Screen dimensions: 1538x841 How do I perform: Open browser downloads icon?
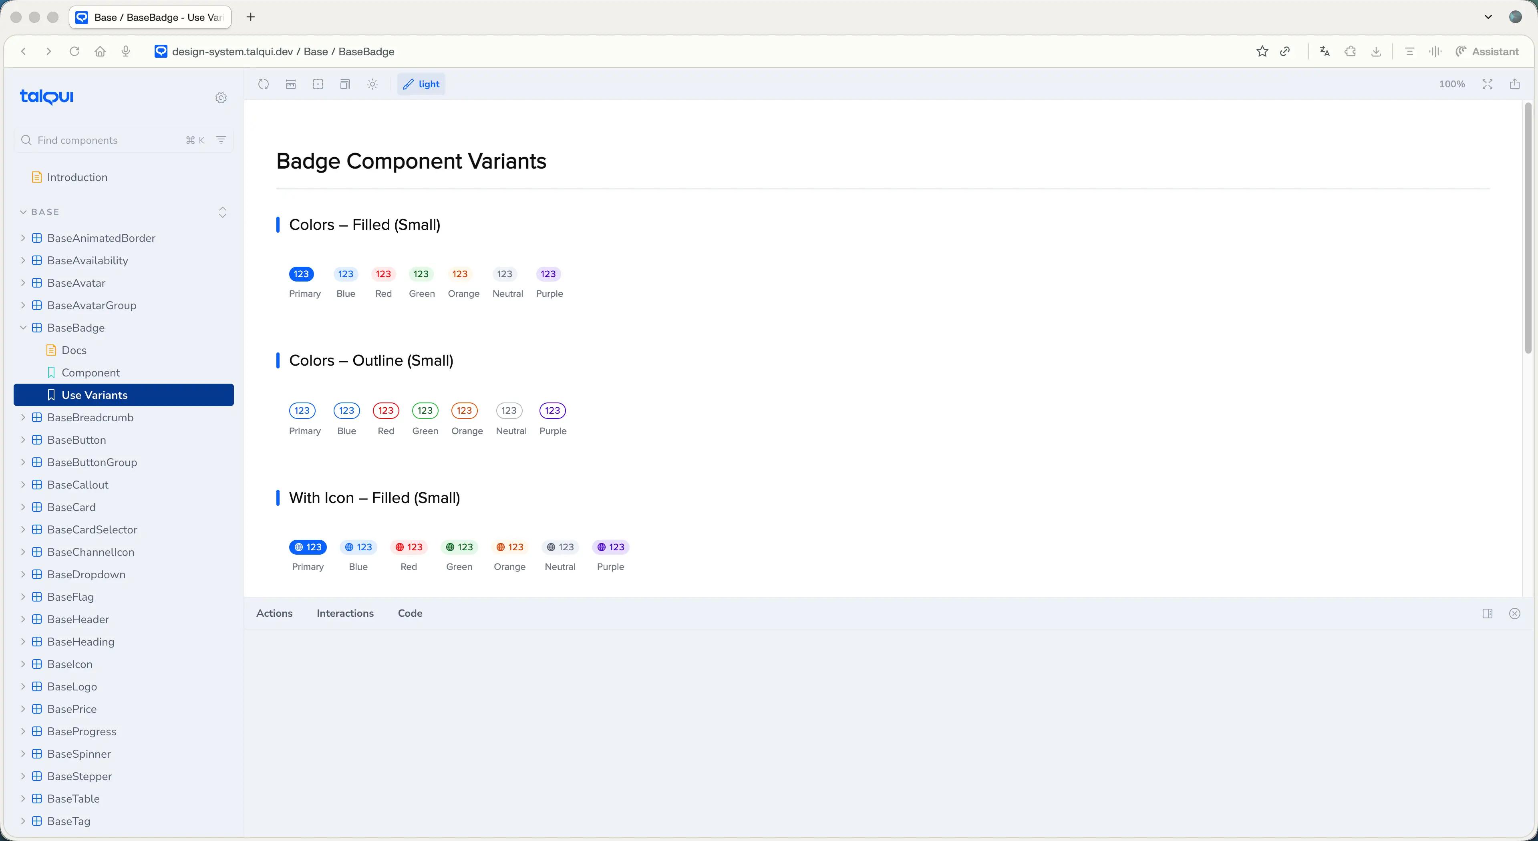pyautogui.click(x=1376, y=51)
